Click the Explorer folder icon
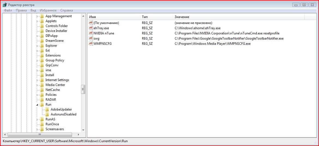 point(42,46)
